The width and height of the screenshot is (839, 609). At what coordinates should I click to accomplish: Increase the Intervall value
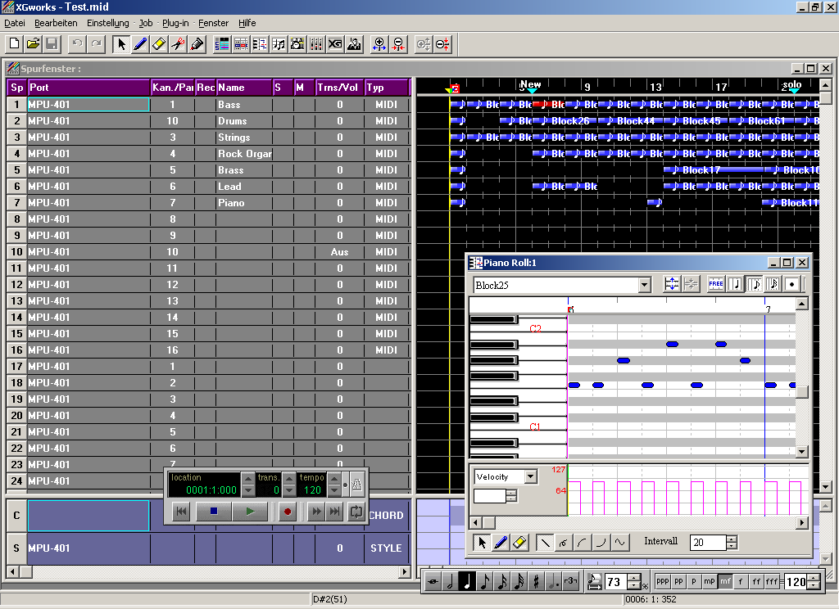coord(732,539)
